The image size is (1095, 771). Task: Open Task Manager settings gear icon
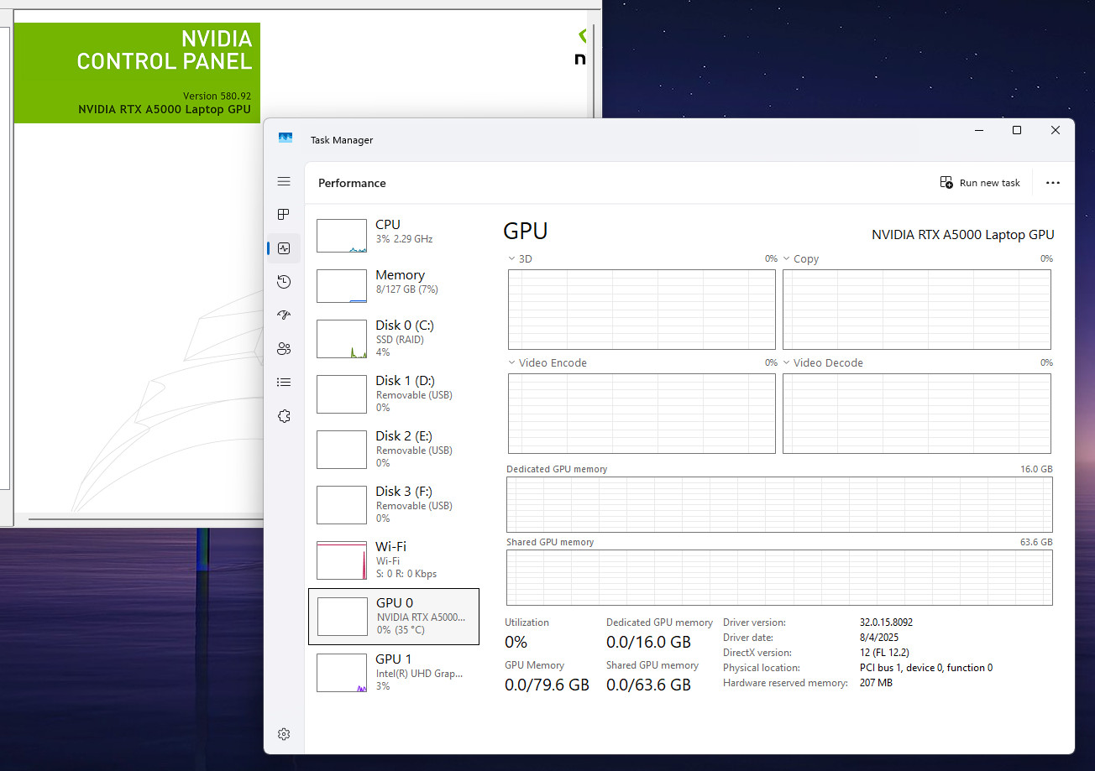(284, 734)
